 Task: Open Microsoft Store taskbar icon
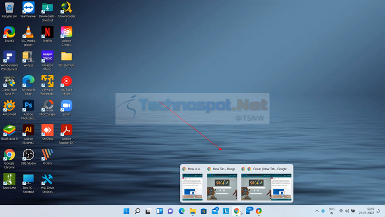204,211
